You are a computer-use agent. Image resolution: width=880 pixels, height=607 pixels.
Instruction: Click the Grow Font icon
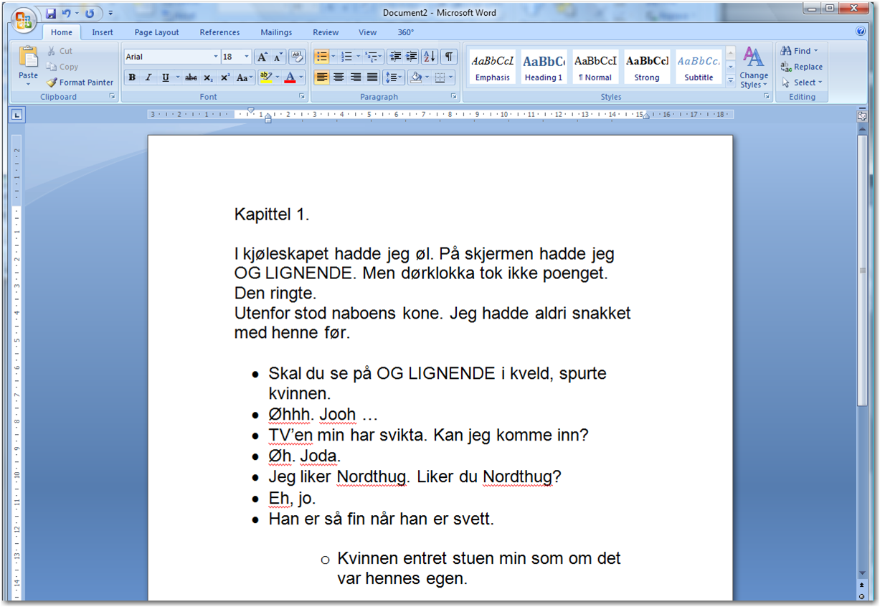[262, 55]
